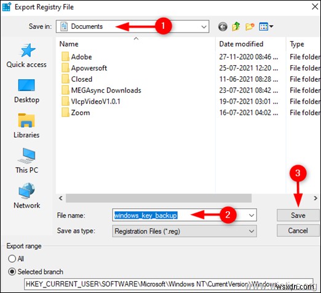
Task: Click Zoom date 16-07-2021 04:02
Action: tap(248, 112)
